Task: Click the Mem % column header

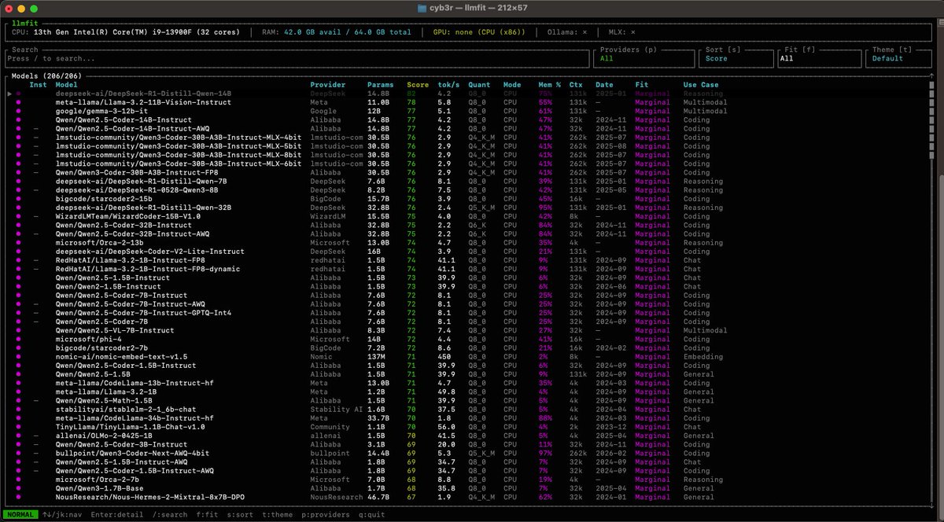Action: [550, 85]
